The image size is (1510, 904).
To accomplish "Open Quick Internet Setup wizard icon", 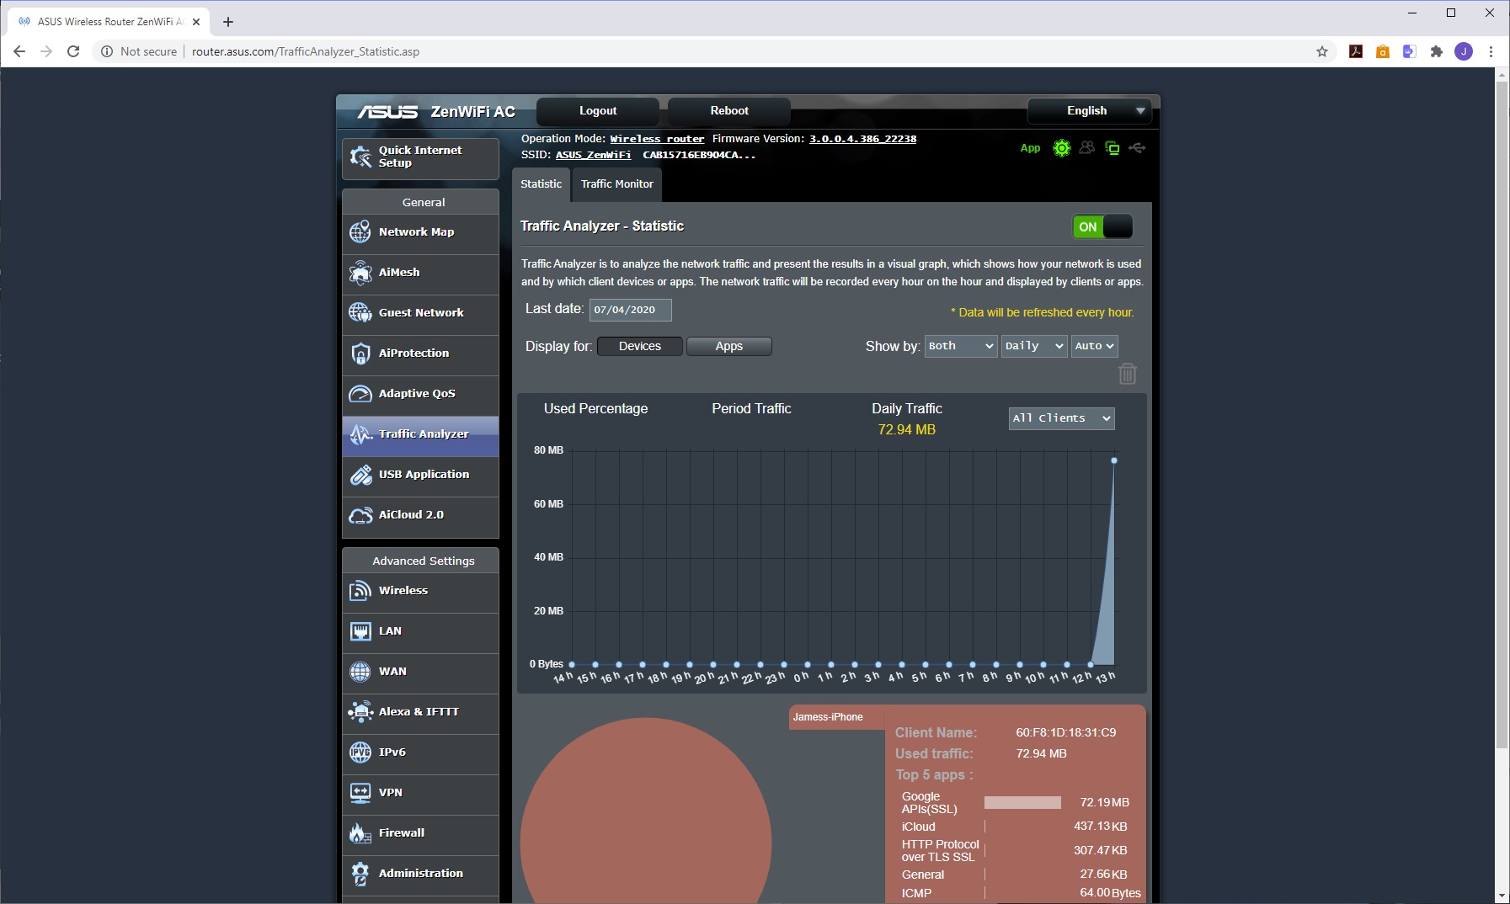I will (x=360, y=157).
